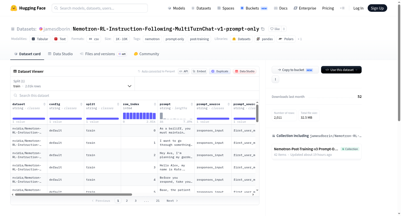
Task: Select the csv format tag
Action: pyautogui.click(x=94, y=39)
